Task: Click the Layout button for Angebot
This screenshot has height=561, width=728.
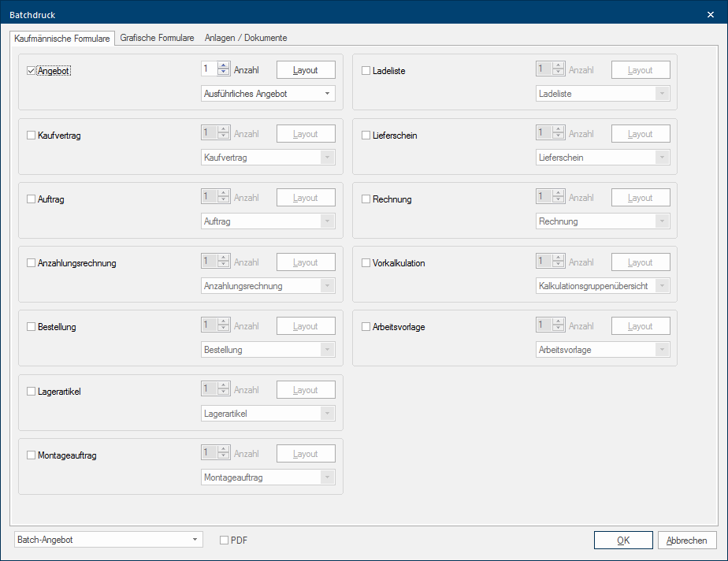Action: (306, 70)
